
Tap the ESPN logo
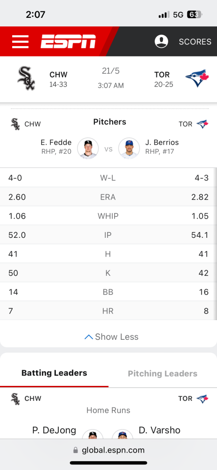pyautogui.click(x=68, y=41)
